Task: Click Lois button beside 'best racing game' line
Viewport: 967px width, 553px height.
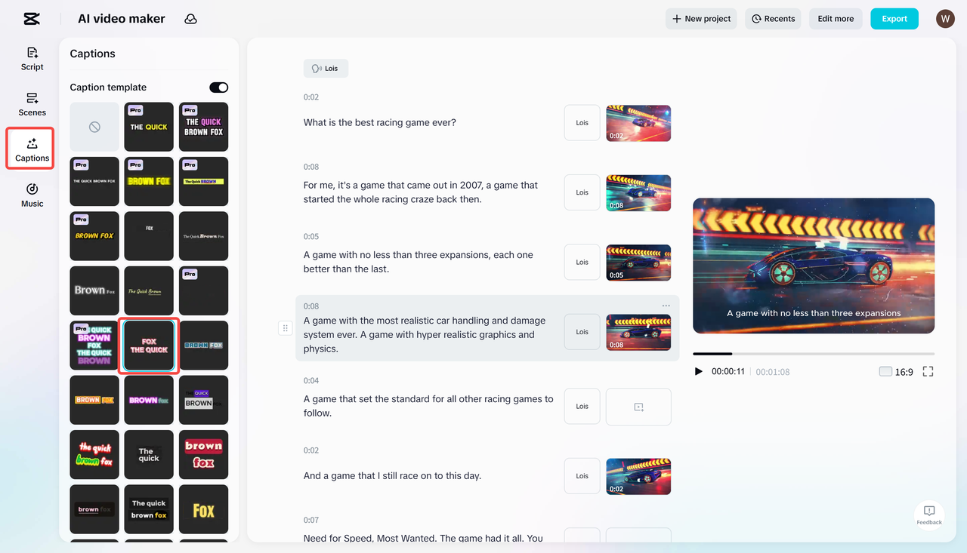Action: [x=582, y=123]
